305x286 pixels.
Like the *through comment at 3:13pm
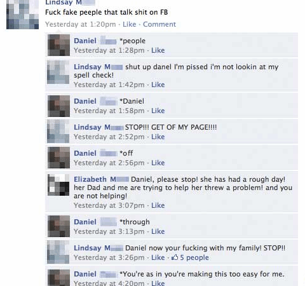tap(158, 231)
